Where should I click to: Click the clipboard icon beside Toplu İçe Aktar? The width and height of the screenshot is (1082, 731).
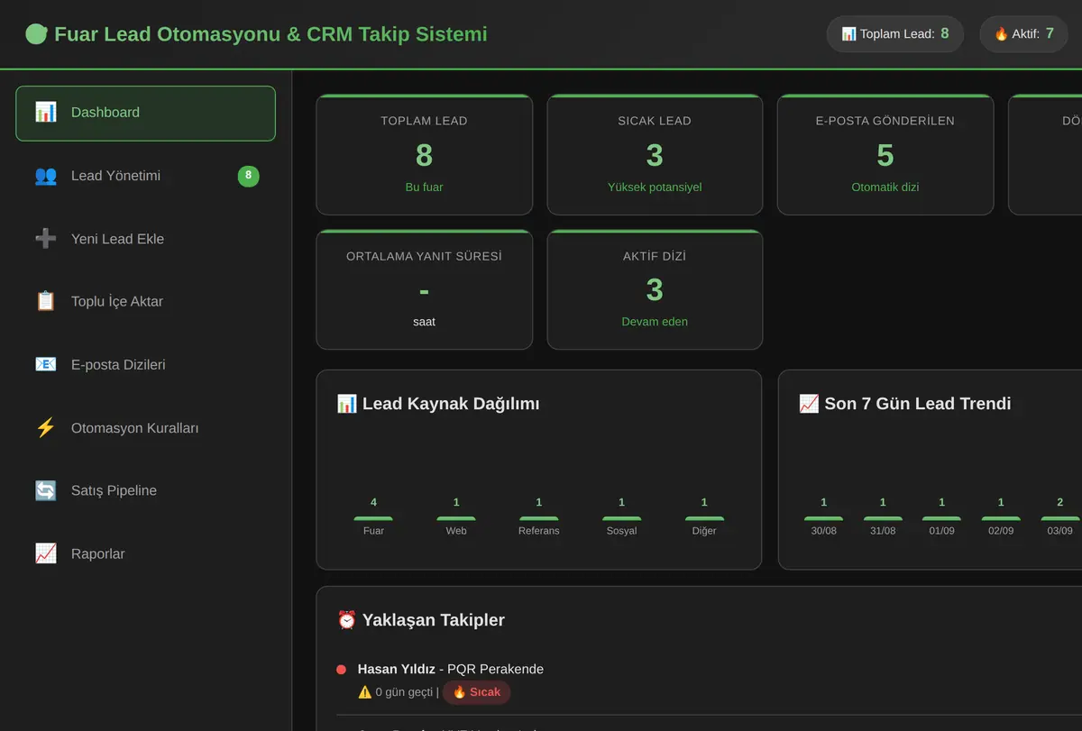(45, 302)
